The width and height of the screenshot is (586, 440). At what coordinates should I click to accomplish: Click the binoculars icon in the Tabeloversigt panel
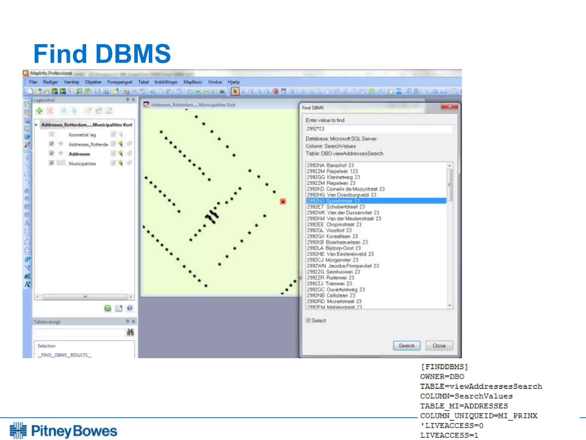(130, 332)
